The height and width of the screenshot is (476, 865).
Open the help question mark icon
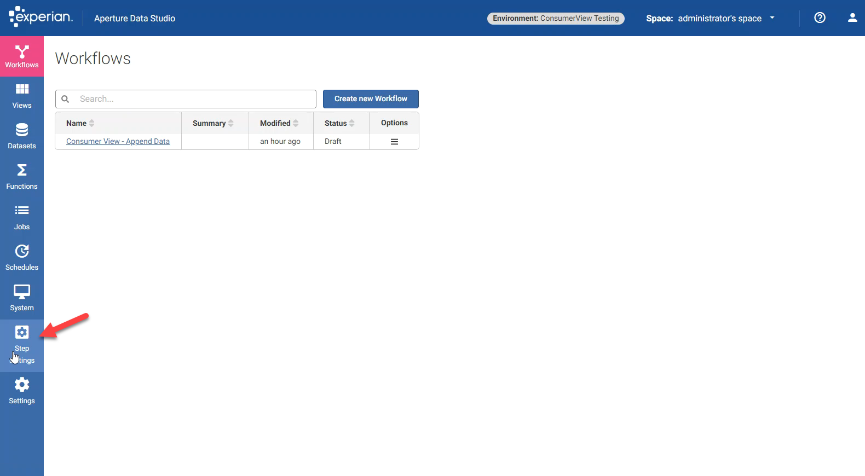pyautogui.click(x=820, y=18)
